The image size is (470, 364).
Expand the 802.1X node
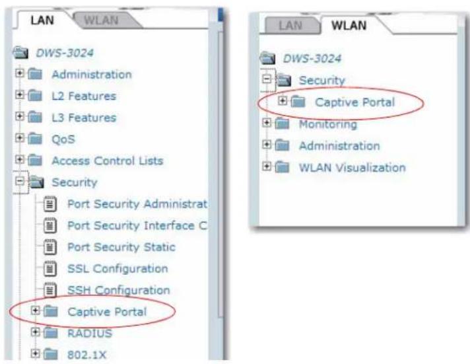[35, 354]
